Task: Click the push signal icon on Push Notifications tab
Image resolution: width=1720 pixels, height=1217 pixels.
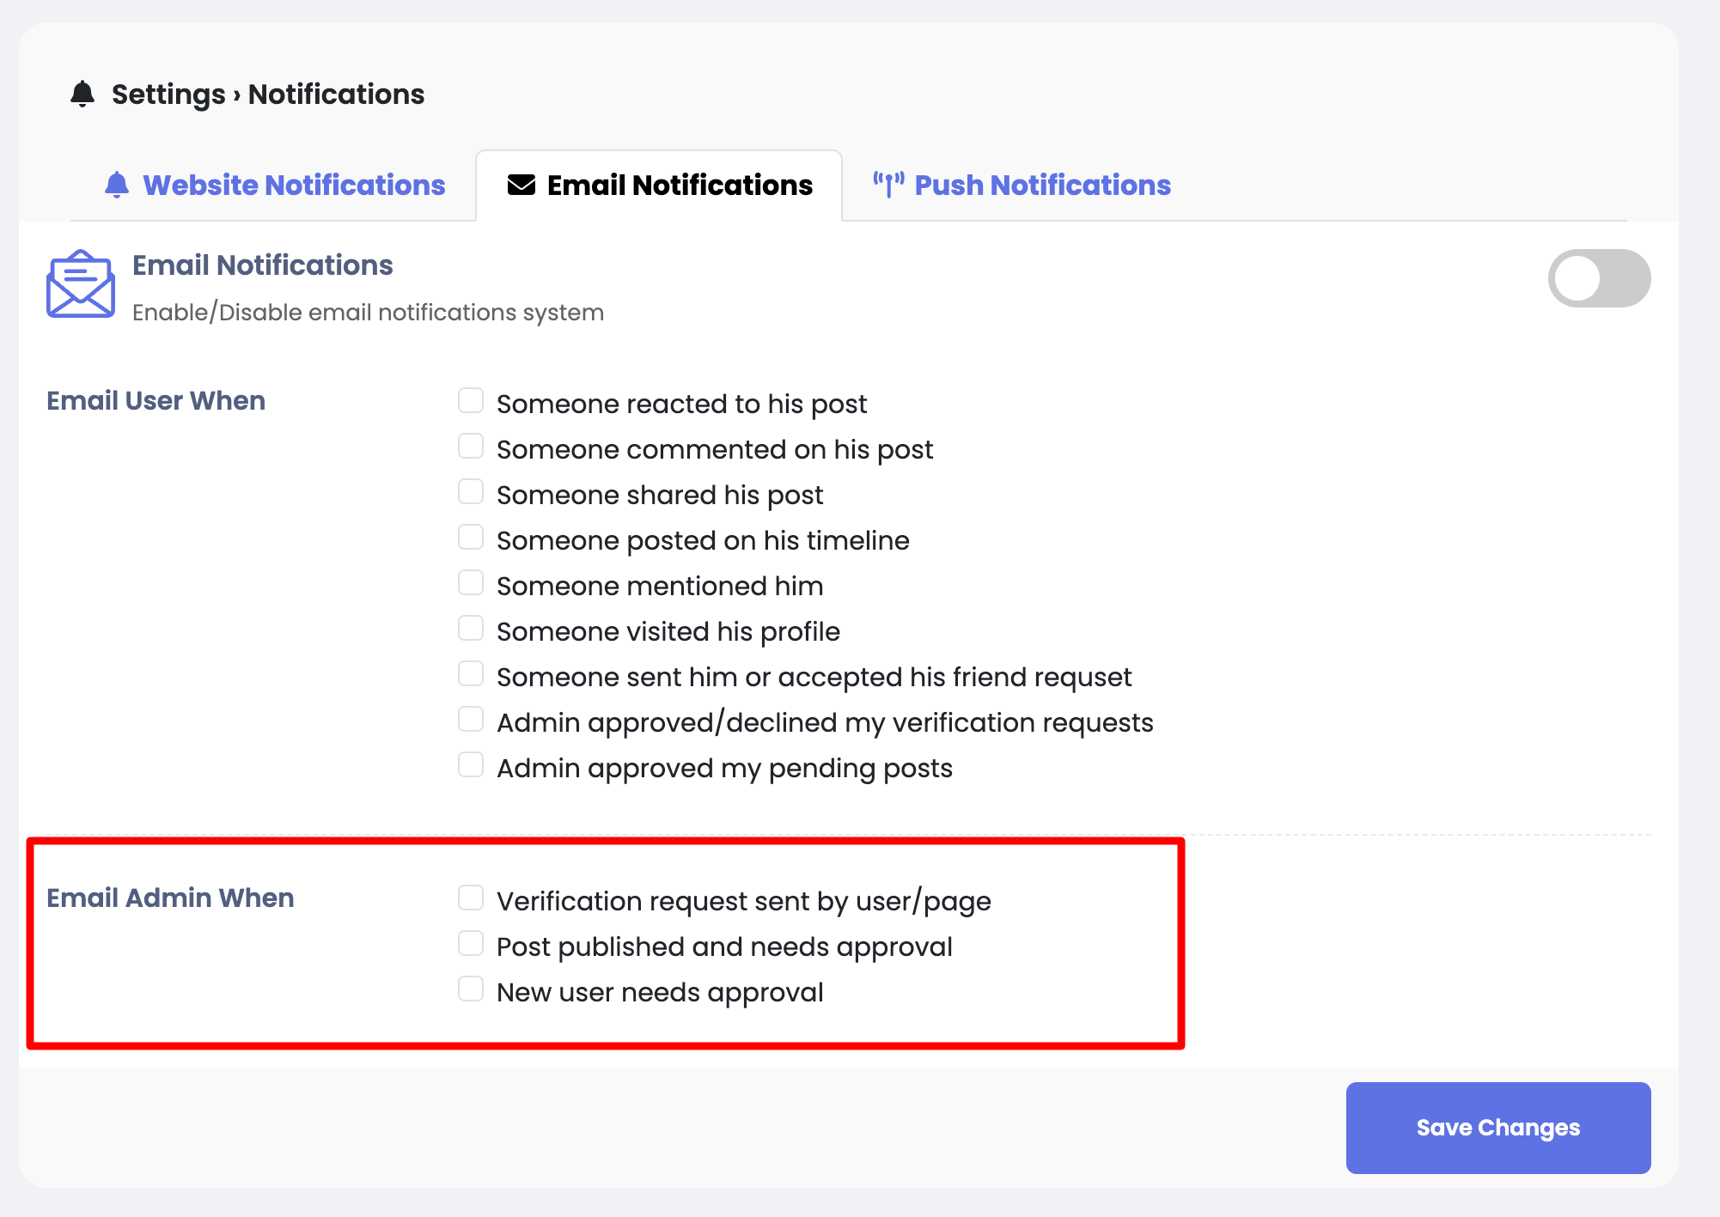Action: coord(889,183)
